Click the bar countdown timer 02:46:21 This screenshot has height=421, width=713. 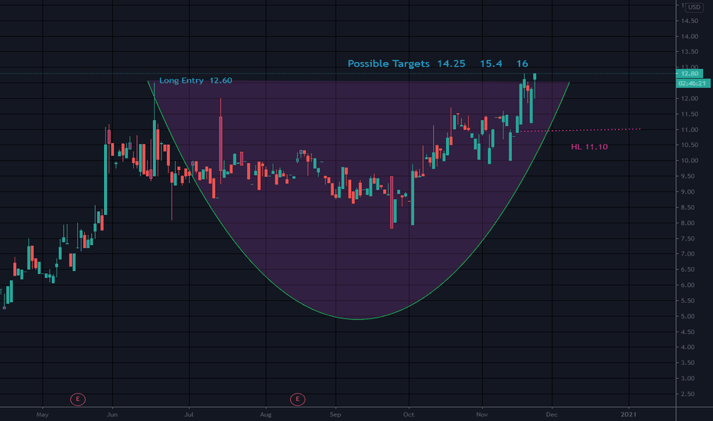(x=693, y=83)
